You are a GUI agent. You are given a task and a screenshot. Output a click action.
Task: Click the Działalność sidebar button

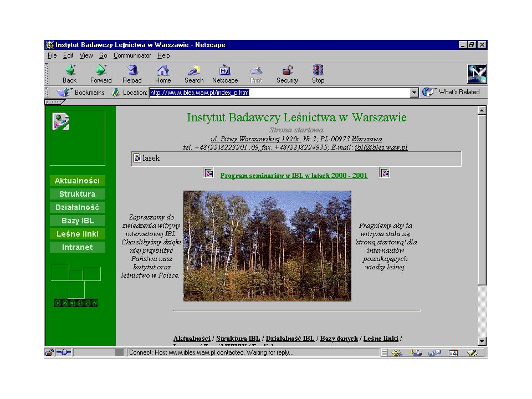(x=78, y=207)
